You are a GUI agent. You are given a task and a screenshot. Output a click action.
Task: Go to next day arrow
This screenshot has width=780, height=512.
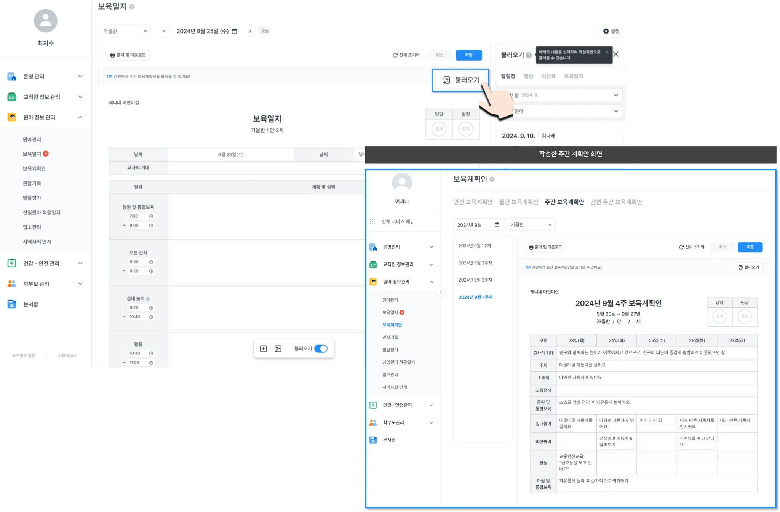250,31
